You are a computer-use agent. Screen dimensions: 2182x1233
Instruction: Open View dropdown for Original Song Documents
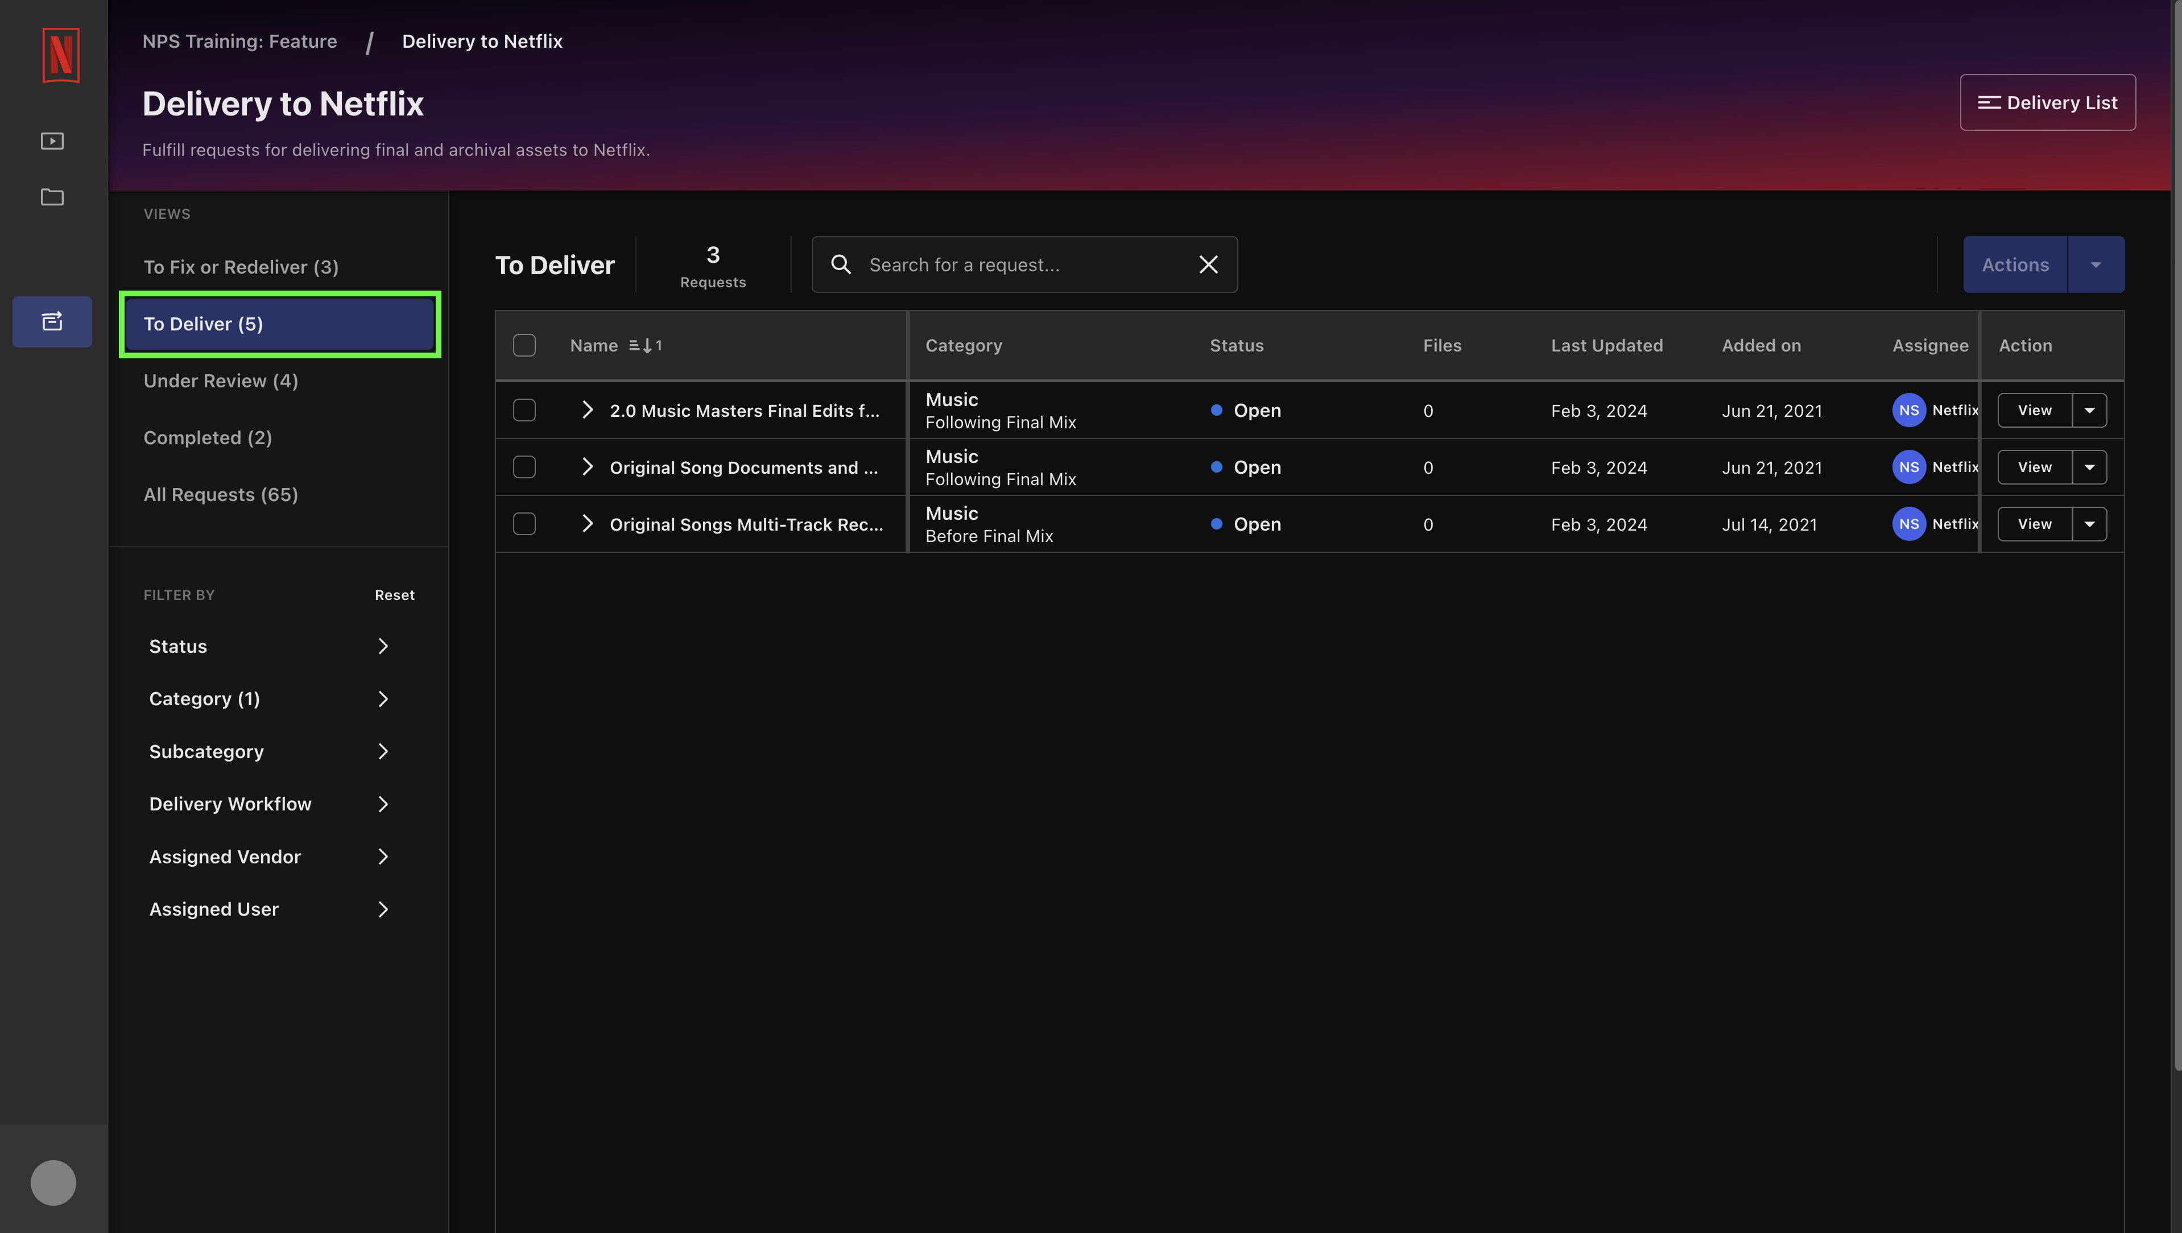[x=2090, y=466]
